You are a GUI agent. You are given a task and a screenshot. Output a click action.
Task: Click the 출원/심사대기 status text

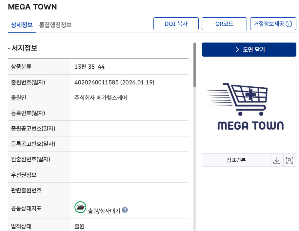pyautogui.click(x=104, y=210)
